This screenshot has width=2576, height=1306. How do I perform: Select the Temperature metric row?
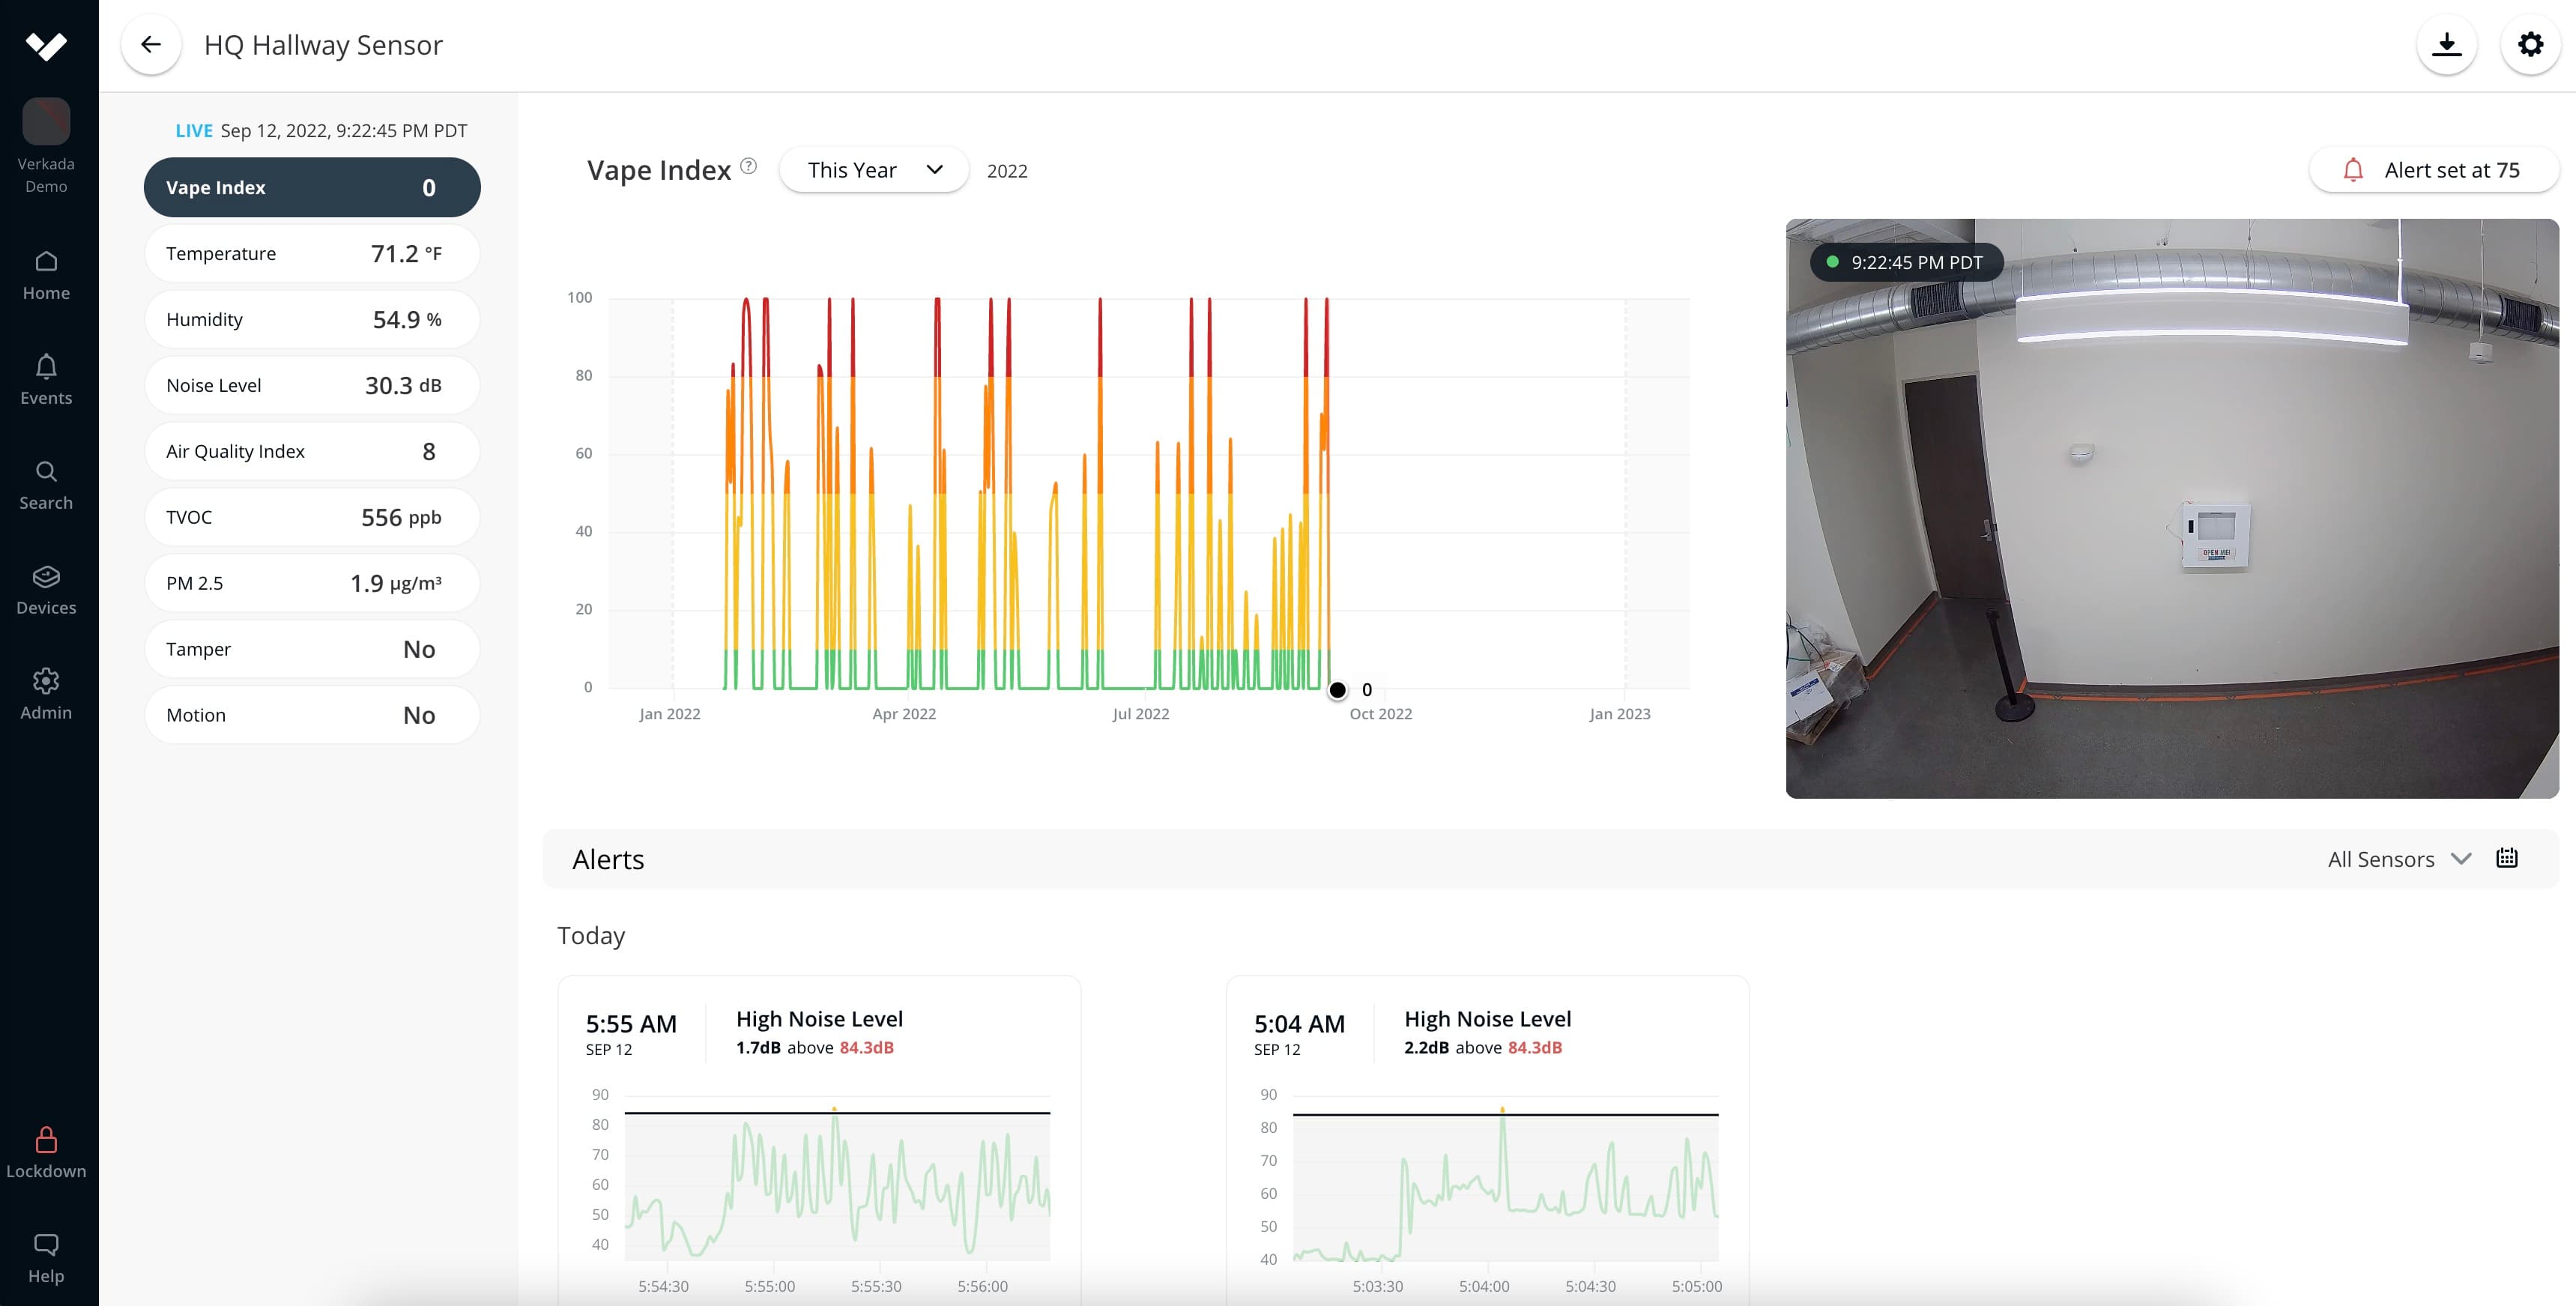click(x=312, y=254)
